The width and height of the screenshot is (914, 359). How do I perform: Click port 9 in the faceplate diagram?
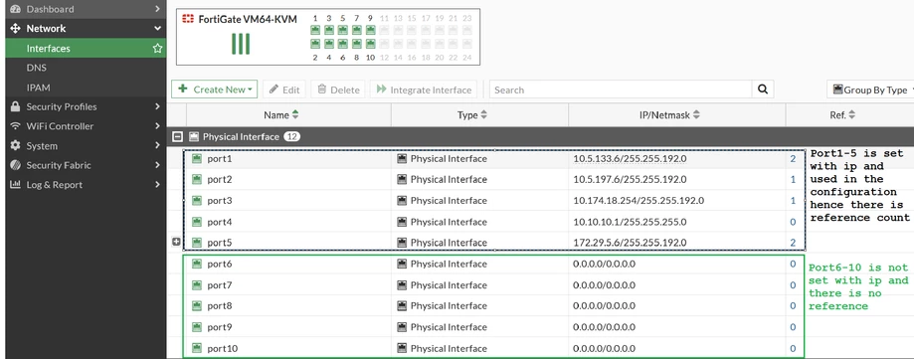pyautogui.click(x=371, y=30)
